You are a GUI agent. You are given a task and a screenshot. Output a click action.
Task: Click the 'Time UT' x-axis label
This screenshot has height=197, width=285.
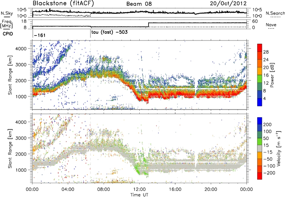pyautogui.click(x=139, y=195)
